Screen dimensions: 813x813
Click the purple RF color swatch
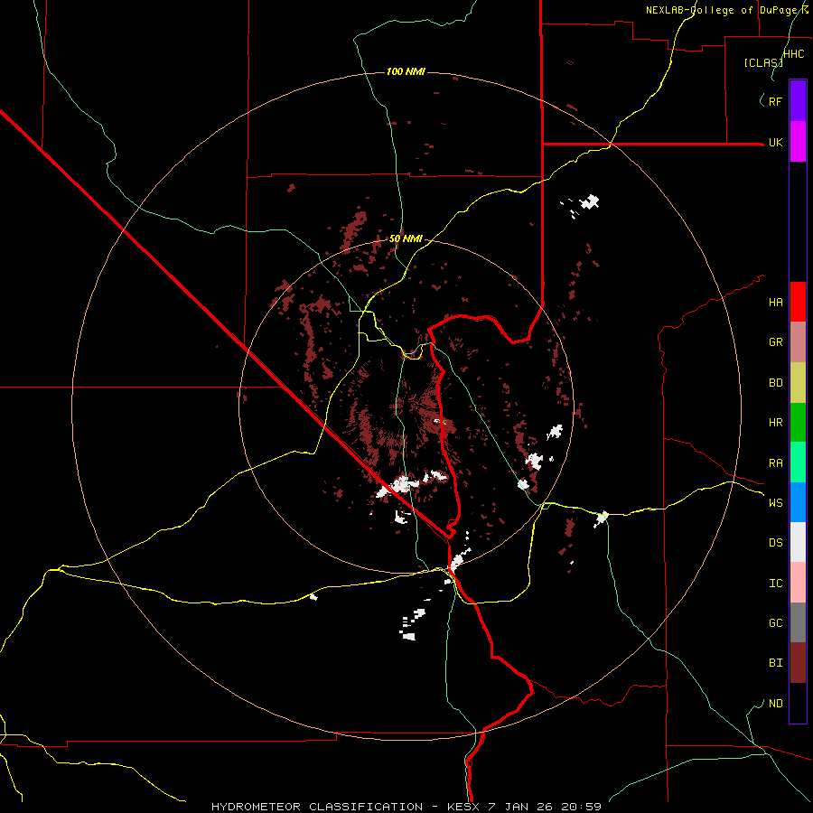[798, 101]
